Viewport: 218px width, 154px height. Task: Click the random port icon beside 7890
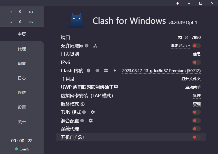point(186,38)
